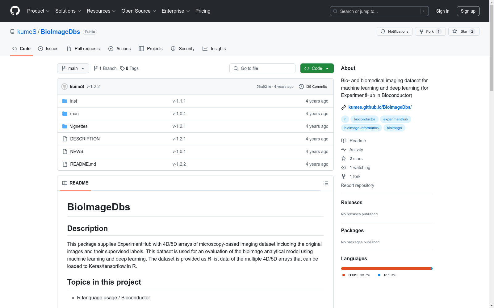Open the main branch selector dropdown
The width and height of the screenshot is (494, 308).
73,68
